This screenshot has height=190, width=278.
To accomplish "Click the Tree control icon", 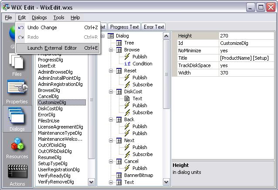I will click(119, 43).
